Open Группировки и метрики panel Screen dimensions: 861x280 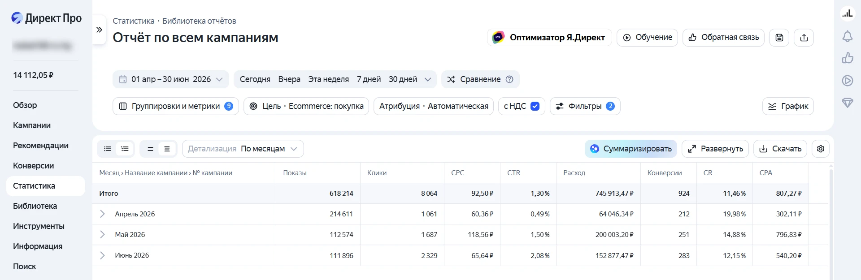(x=176, y=106)
